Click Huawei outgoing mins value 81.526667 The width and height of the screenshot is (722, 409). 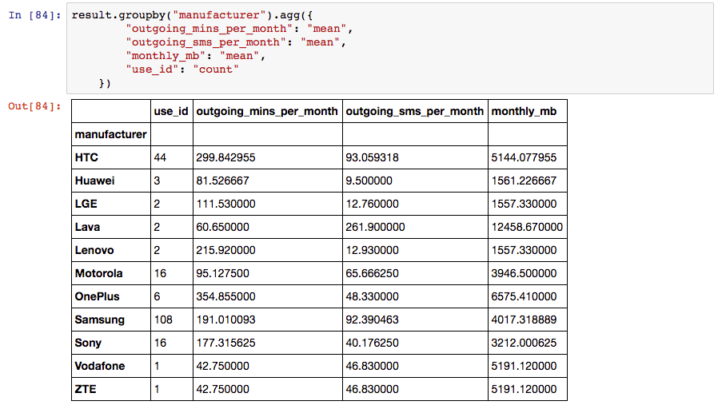(222, 181)
